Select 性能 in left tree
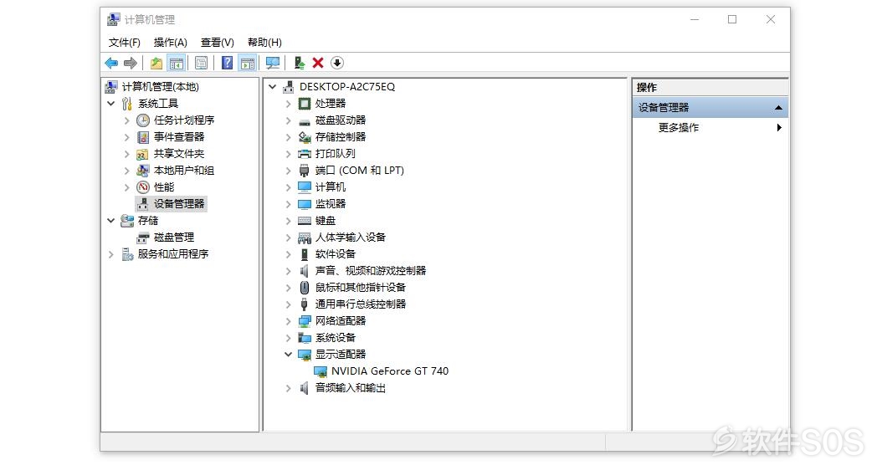Image resolution: width=877 pixels, height=465 pixels. pyautogui.click(x=164, y=187)
